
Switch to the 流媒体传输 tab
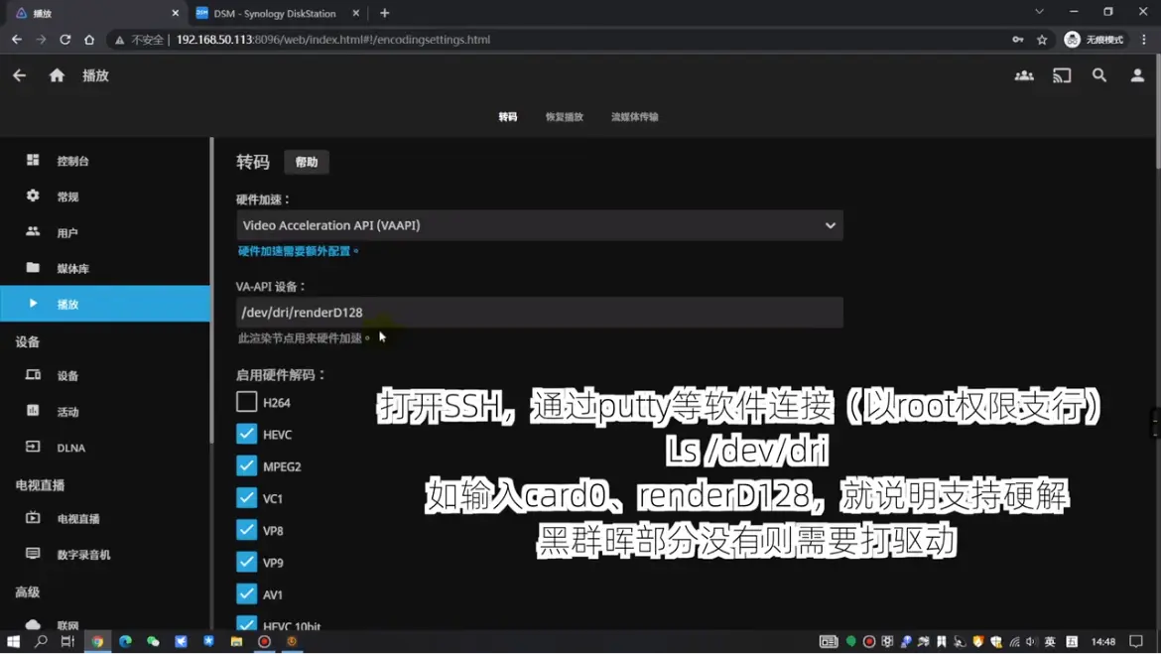pyautogui.click(x=634, y=117)
